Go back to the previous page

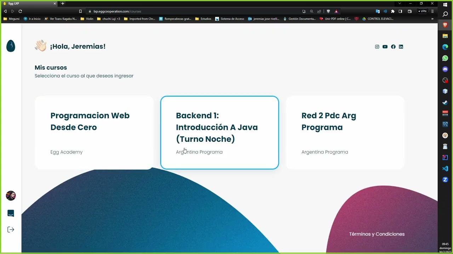tap(5, 11)
